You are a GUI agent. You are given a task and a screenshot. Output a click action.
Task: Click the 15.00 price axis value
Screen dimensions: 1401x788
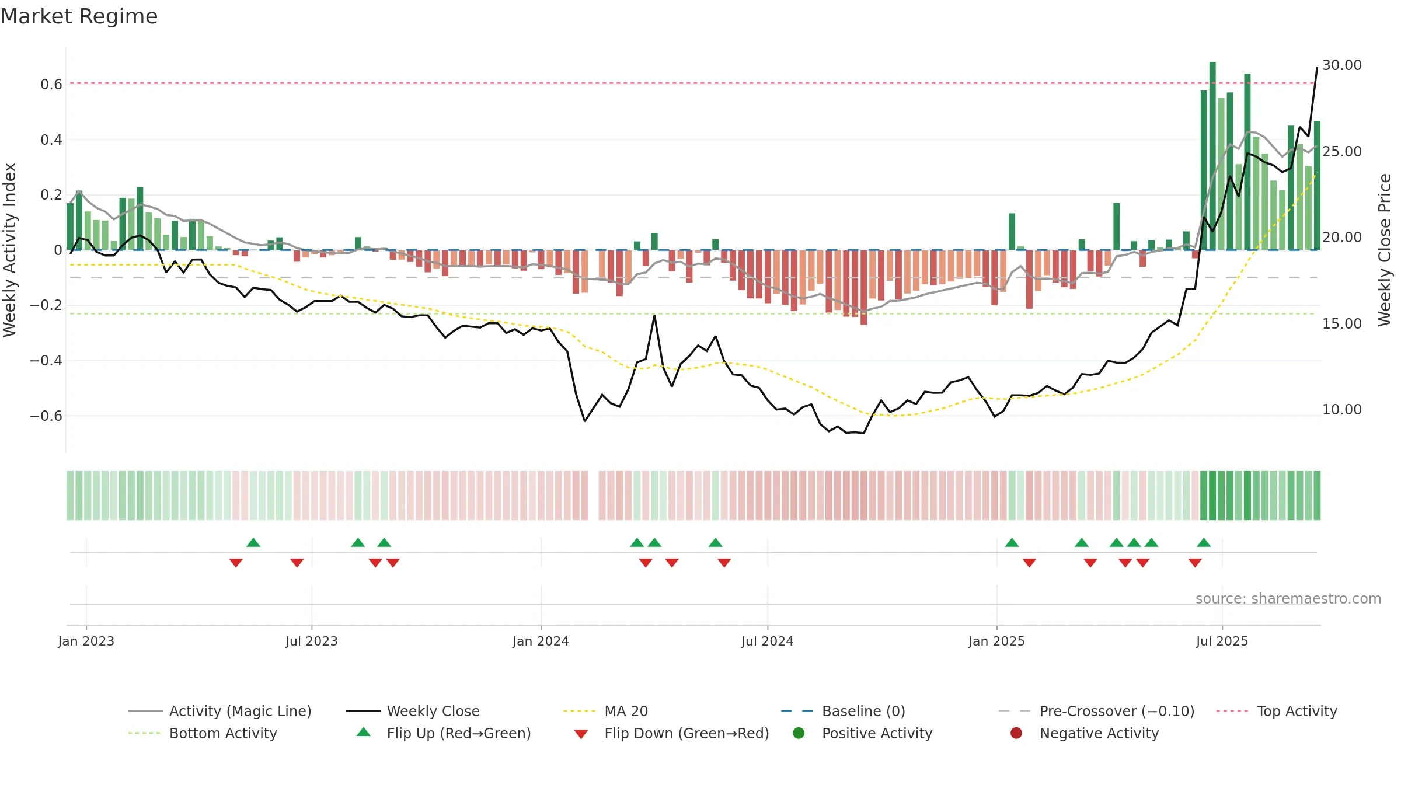coord(1342,324)
